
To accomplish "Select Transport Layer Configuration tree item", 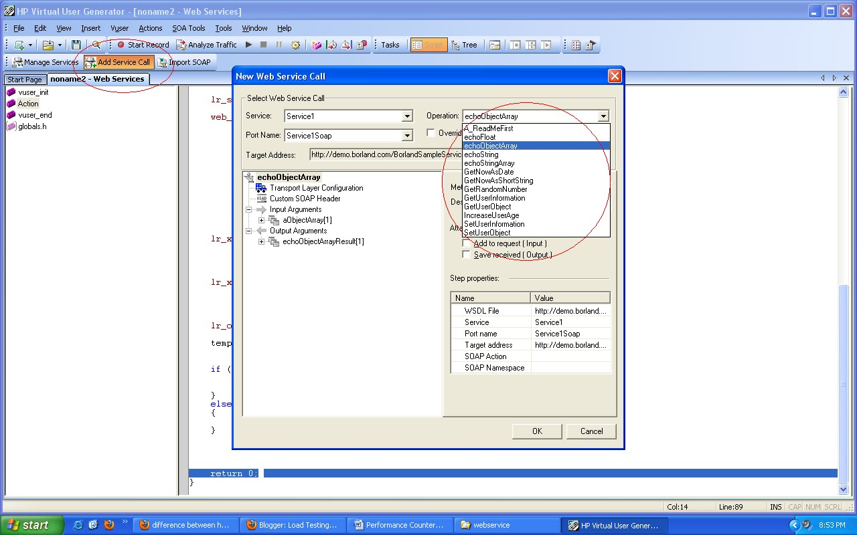I will pos(316,188).
